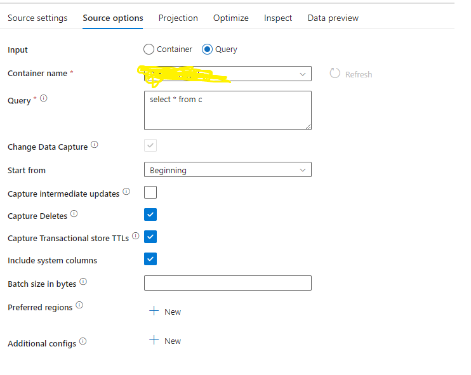Screen dimensions: 471x375
Task: Click into the Query text area
Action: tap(228, 110)
